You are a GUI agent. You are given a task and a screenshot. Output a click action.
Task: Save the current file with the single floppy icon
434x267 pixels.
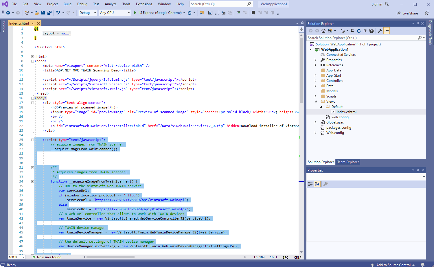click(x=43, y=13)
